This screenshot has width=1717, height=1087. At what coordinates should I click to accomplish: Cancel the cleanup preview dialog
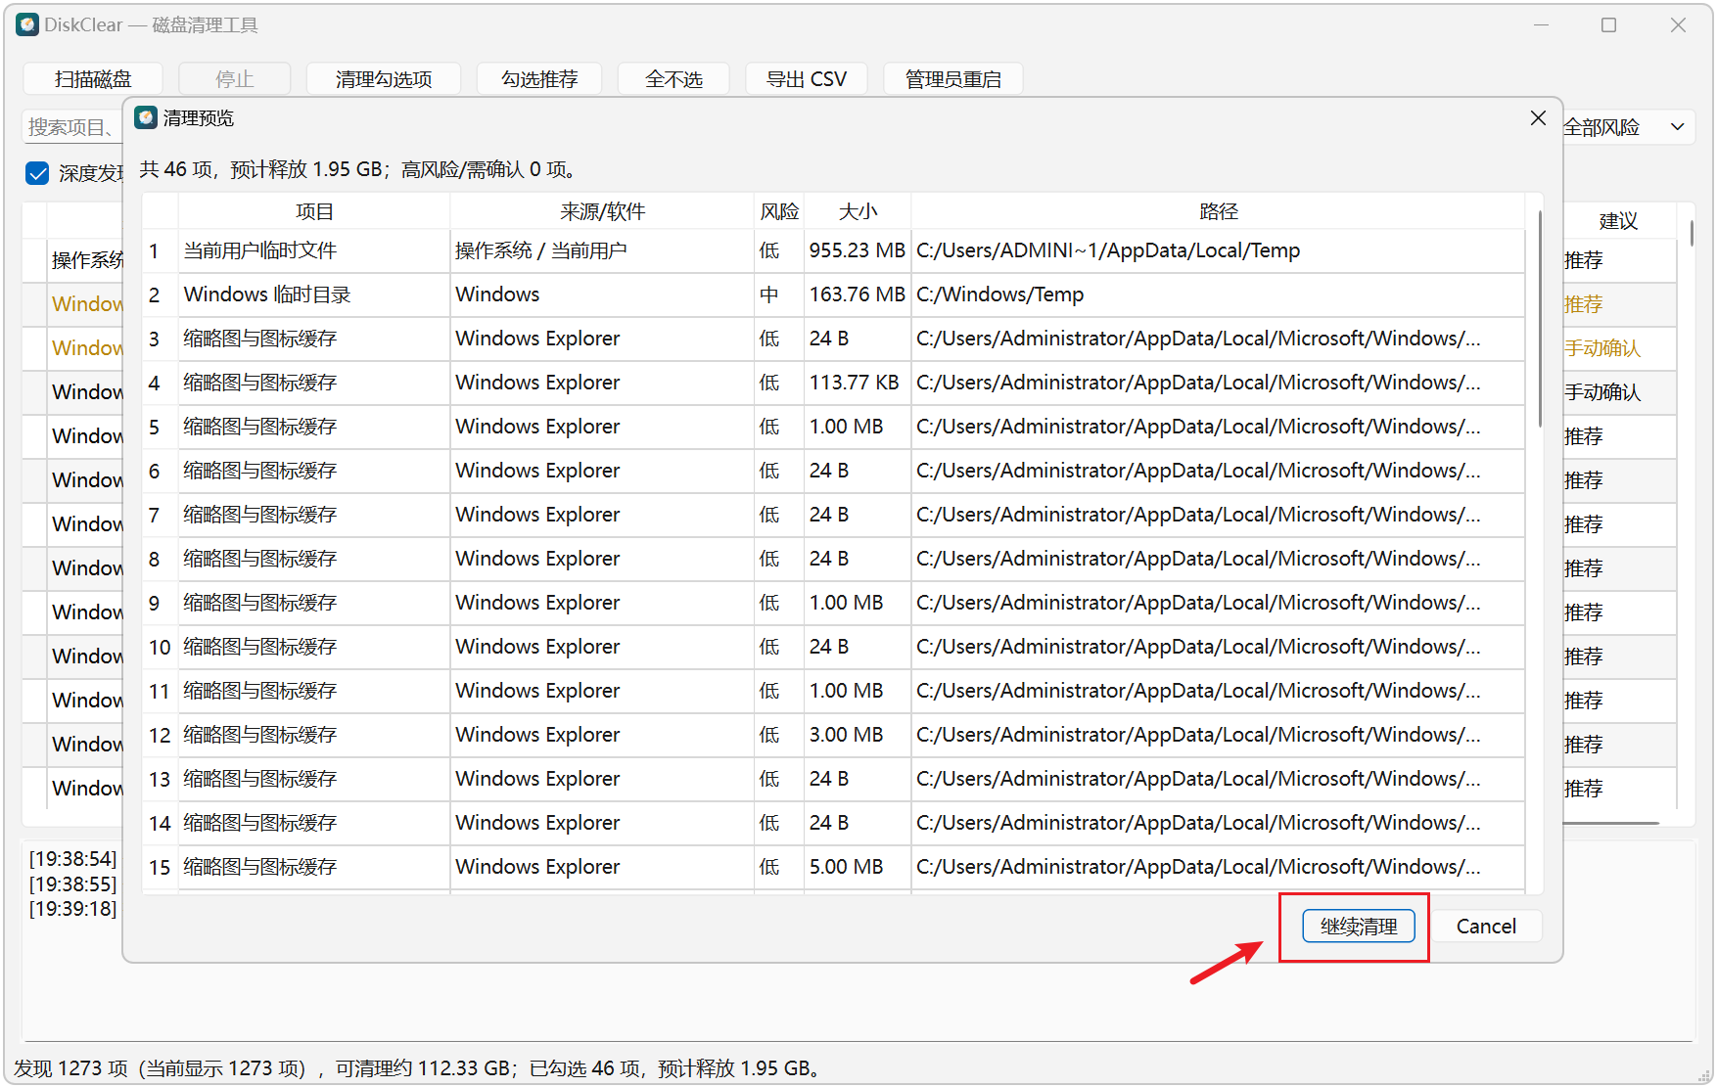(1486, 927)
